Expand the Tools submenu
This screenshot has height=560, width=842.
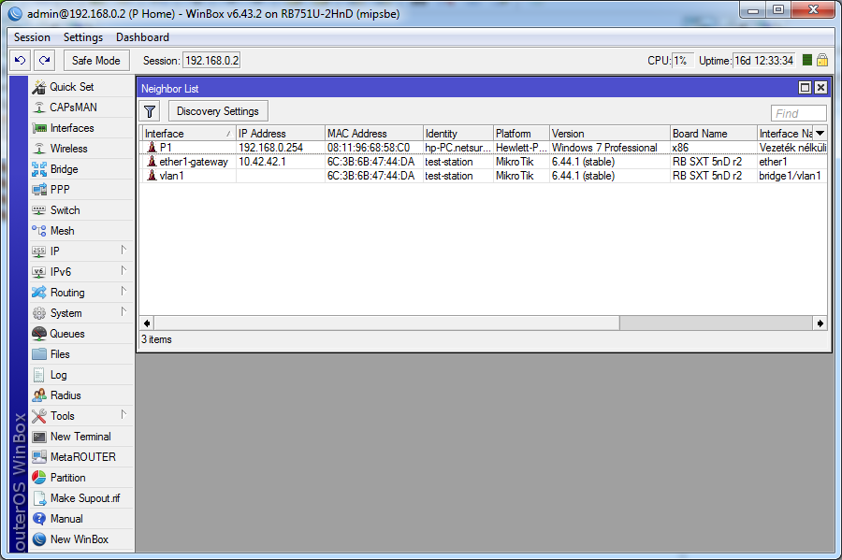[x=123, y=415]
